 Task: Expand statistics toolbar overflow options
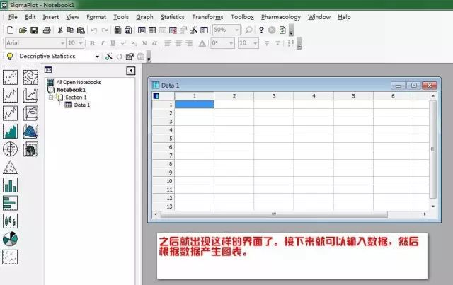[149, 57]
